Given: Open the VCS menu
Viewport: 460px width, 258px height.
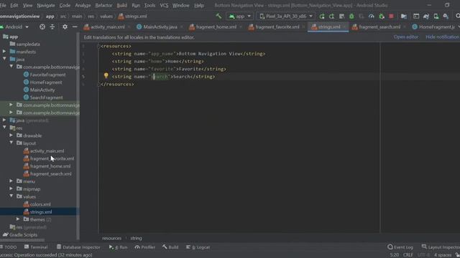Looking at the screenshot, I should click(x=164, y=5).
